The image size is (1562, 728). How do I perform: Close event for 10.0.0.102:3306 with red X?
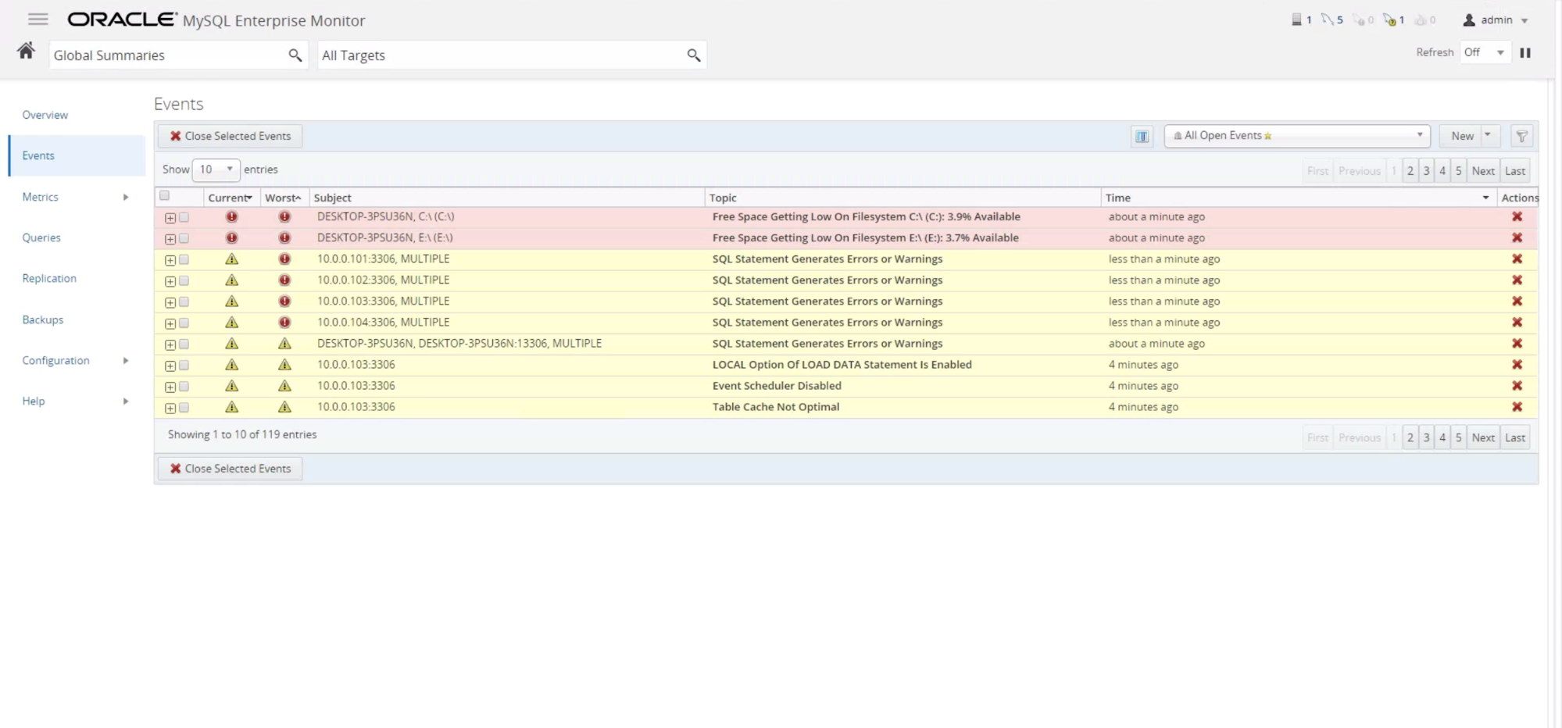(x=1517, y=280)
